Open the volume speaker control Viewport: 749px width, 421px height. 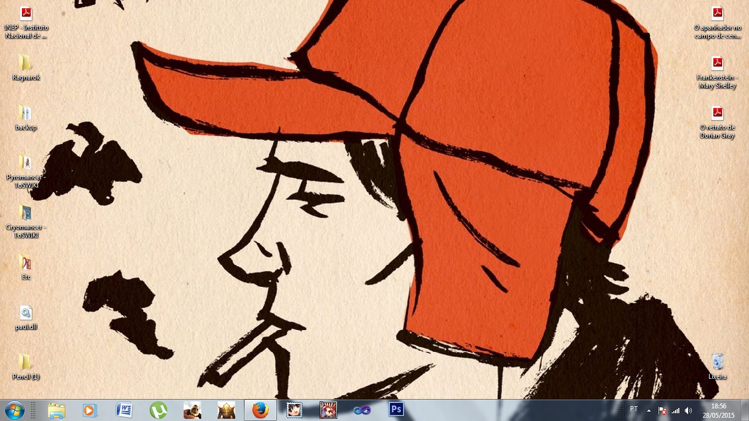[x=689, y=410]
